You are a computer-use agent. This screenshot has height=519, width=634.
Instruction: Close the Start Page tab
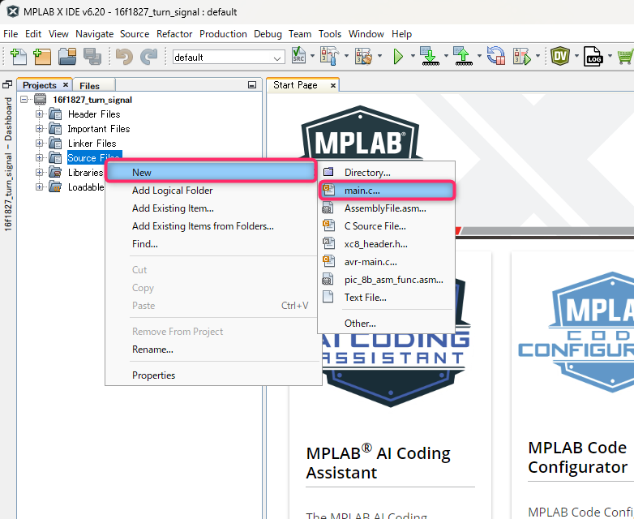[332, 85]
